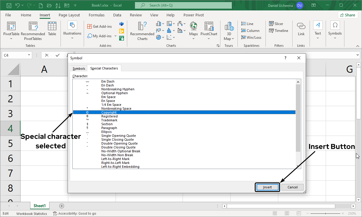Click the Link icon in ribbon
362x217 pixels.
pyautogui.click(x=301, y=27)
